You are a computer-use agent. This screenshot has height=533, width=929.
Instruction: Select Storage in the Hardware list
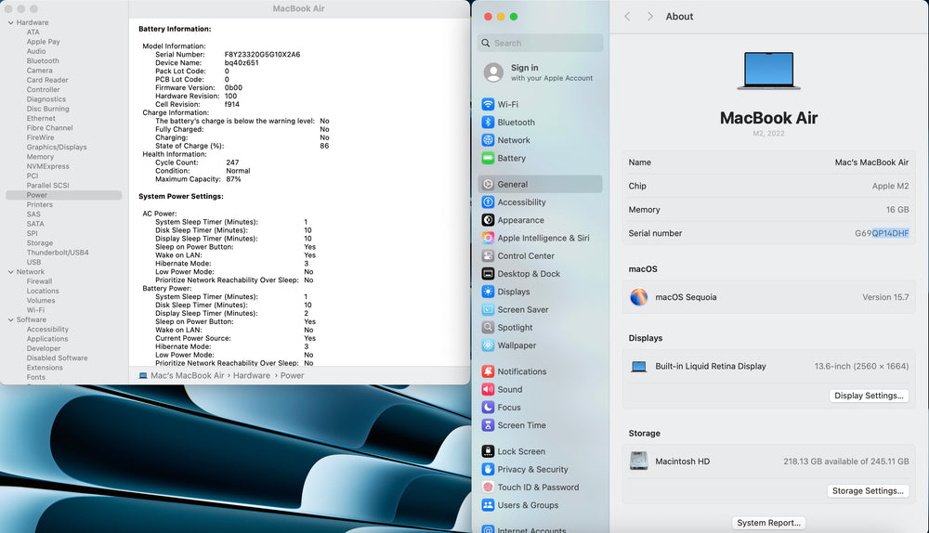(x=40, y=242)
